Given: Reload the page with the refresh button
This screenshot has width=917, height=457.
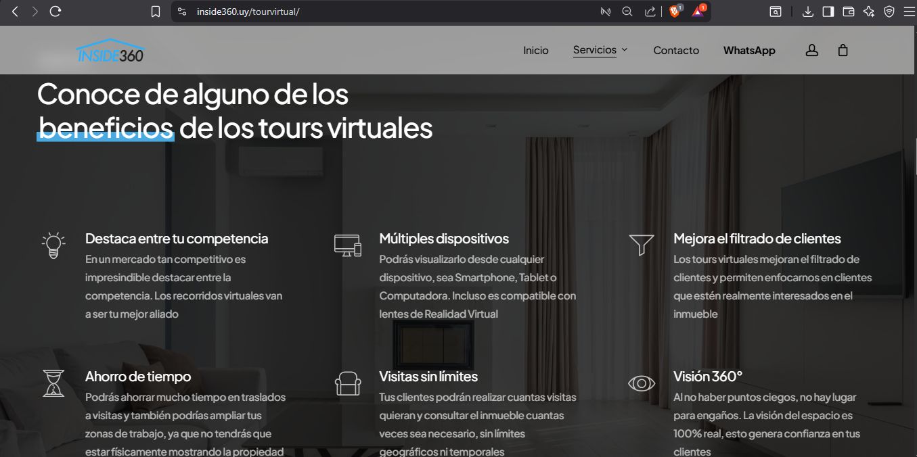Looking at the screenshot, I should pos(55,11).
